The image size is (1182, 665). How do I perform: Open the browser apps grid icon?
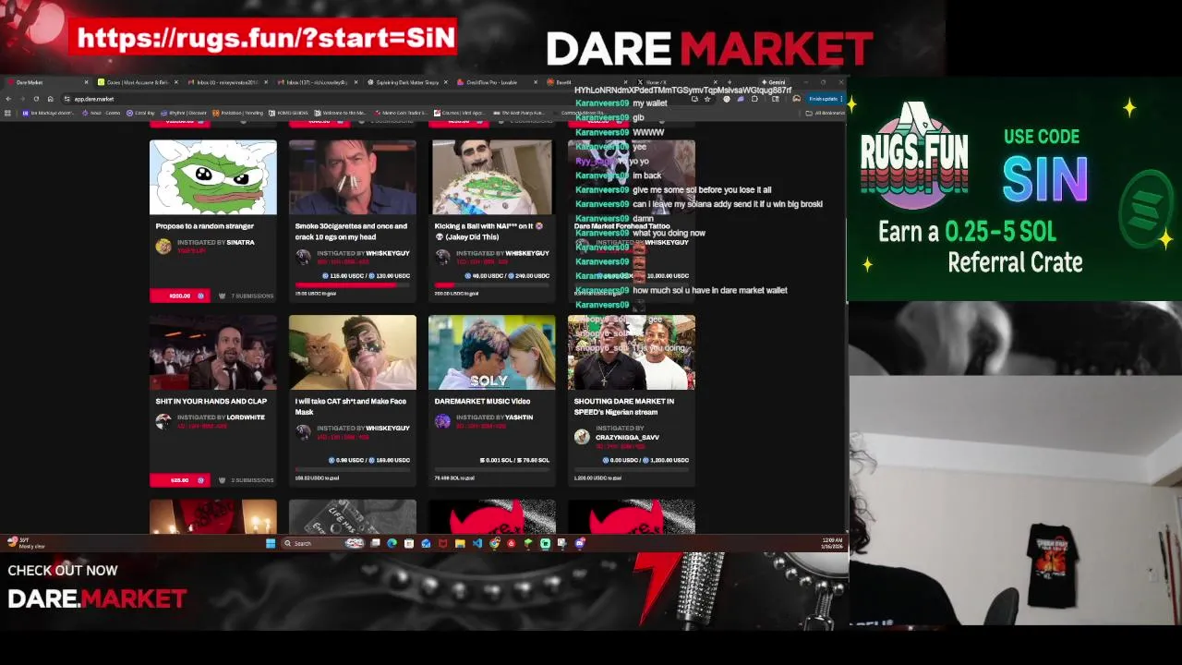pyautogui.click(x=7, y=113)
